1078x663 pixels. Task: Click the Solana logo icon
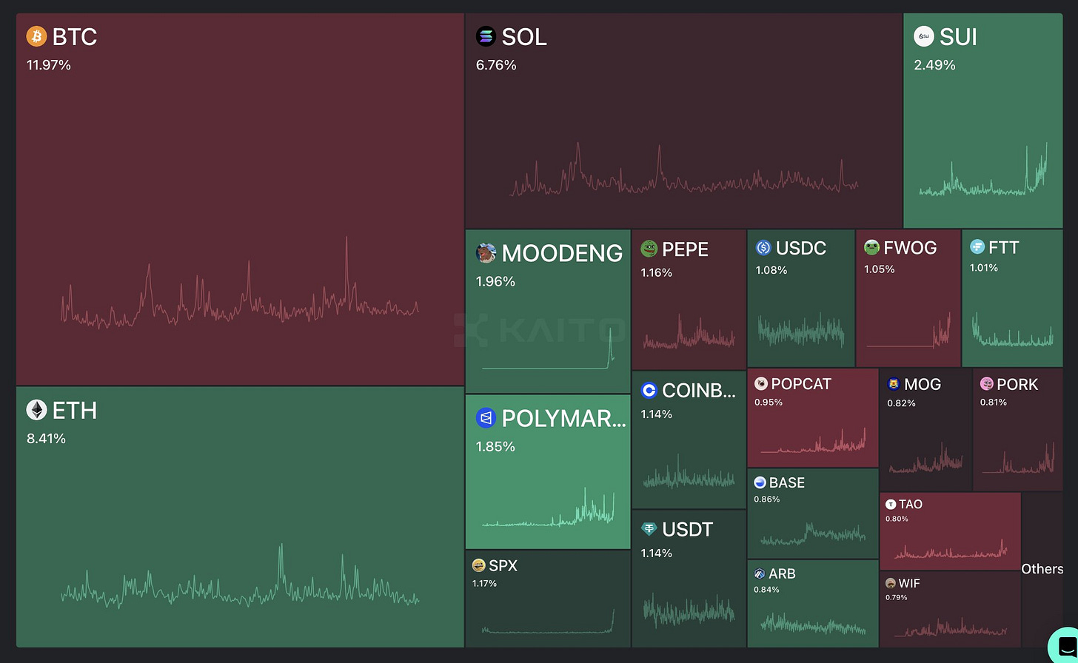pos(486,36)
